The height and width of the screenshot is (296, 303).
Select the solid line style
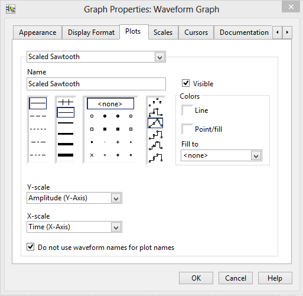coord(38,103)
